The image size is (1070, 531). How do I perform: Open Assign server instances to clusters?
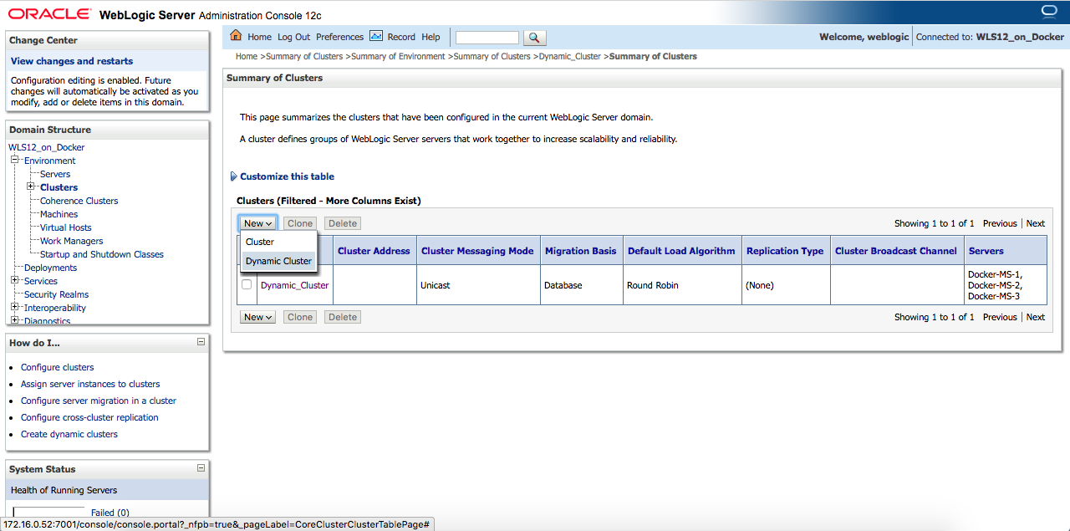pyautogui.click(x=90, y=384)
